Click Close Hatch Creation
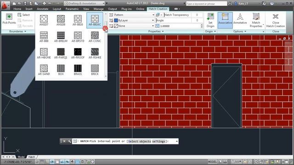The image size is (294, 165). click(276, 20)
